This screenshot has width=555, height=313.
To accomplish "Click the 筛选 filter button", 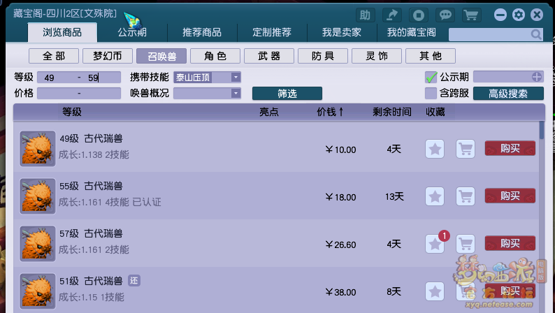I will pyautogui.click(x=287, y=93).
